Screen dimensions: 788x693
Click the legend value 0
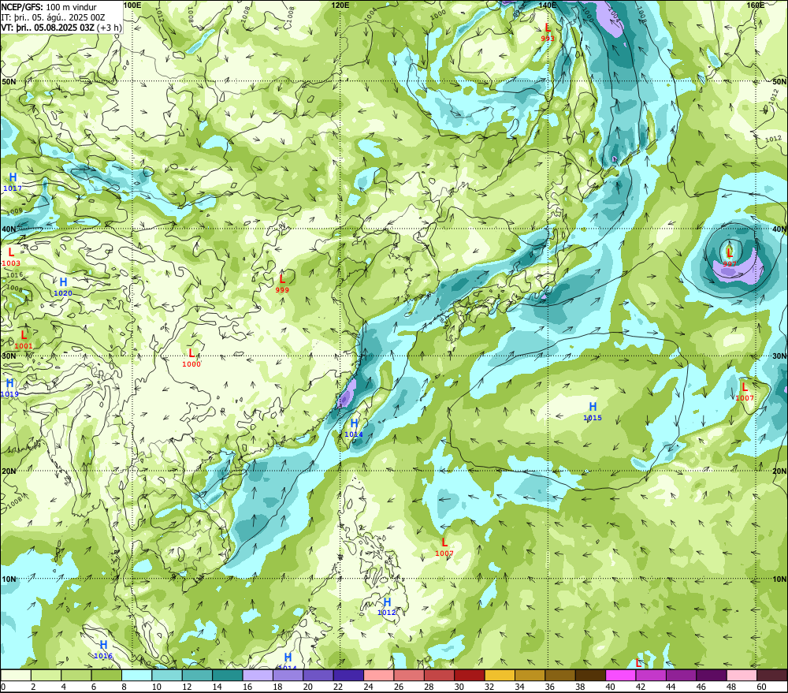[3, 687]
